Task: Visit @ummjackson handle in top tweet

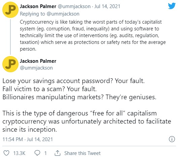Action: (74, 6)
